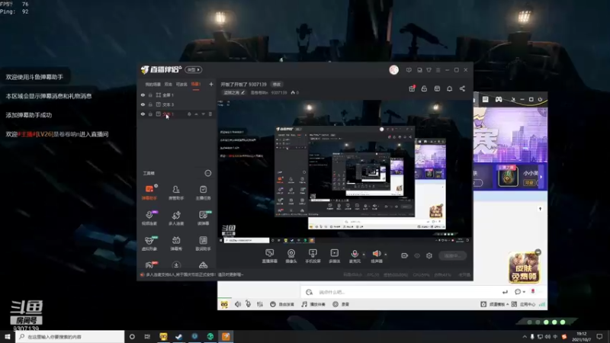Toggle the speaker 扬声器 mute
610x343 pixels.
(376, 254)
